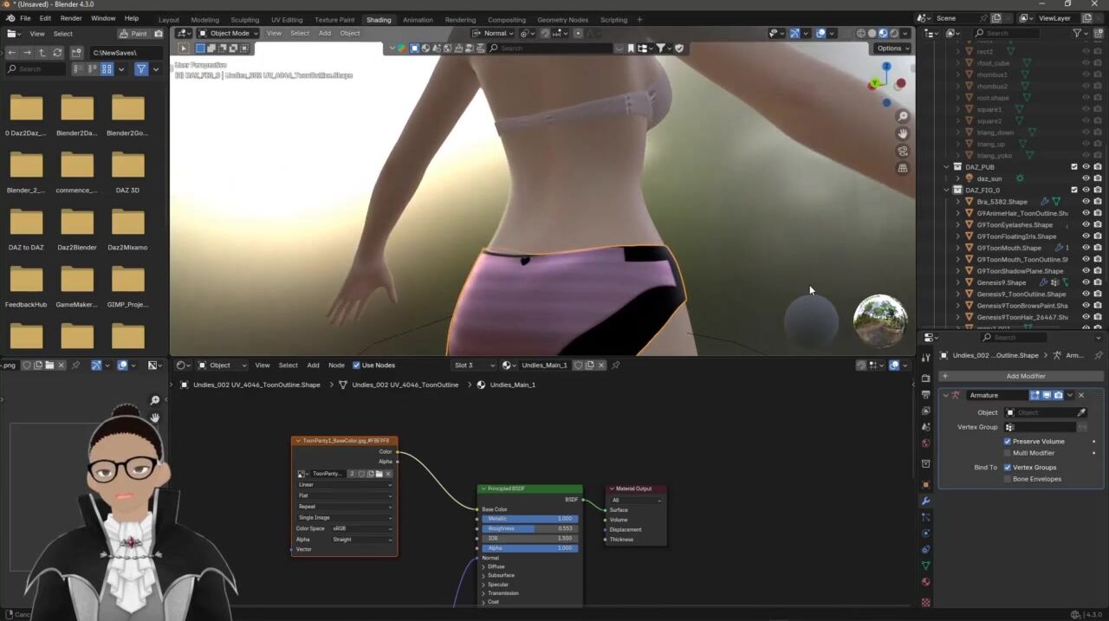
Task: Click the pan hand gizmo in viewport
Action: [x=903, y=133]
